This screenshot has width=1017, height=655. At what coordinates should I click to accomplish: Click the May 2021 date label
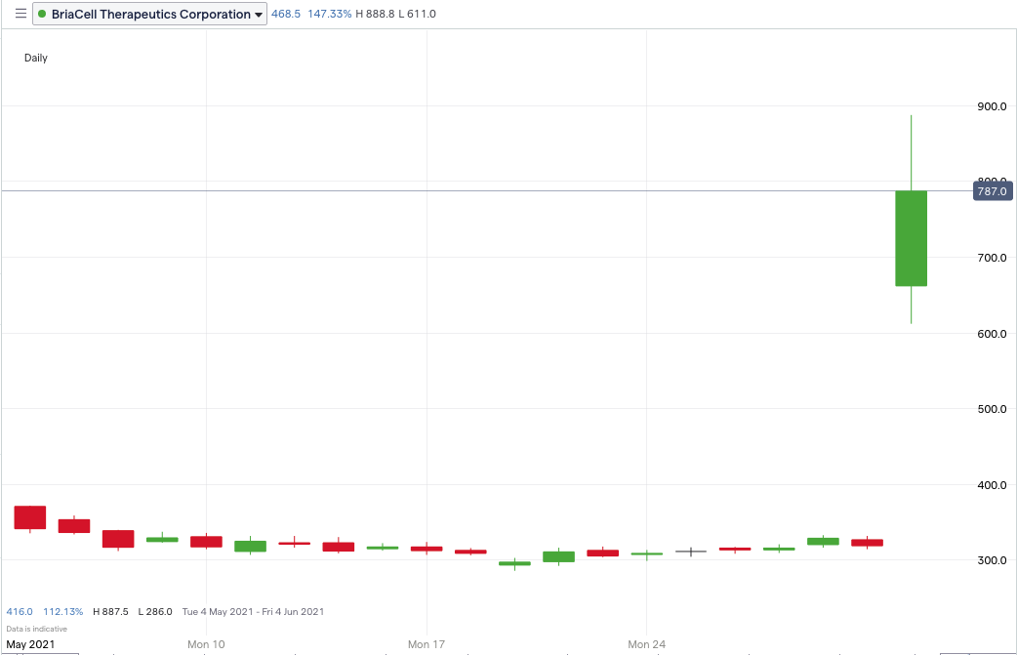click(x=30, y=644)
